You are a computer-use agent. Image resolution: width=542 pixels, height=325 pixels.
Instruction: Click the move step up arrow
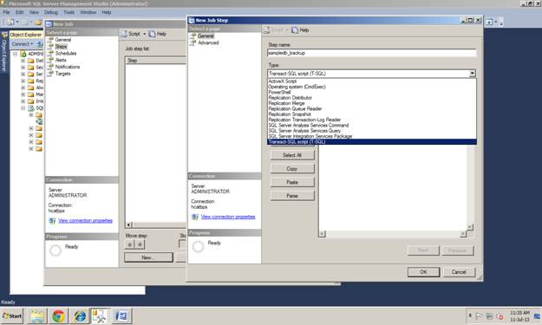[x=129, y=244]
